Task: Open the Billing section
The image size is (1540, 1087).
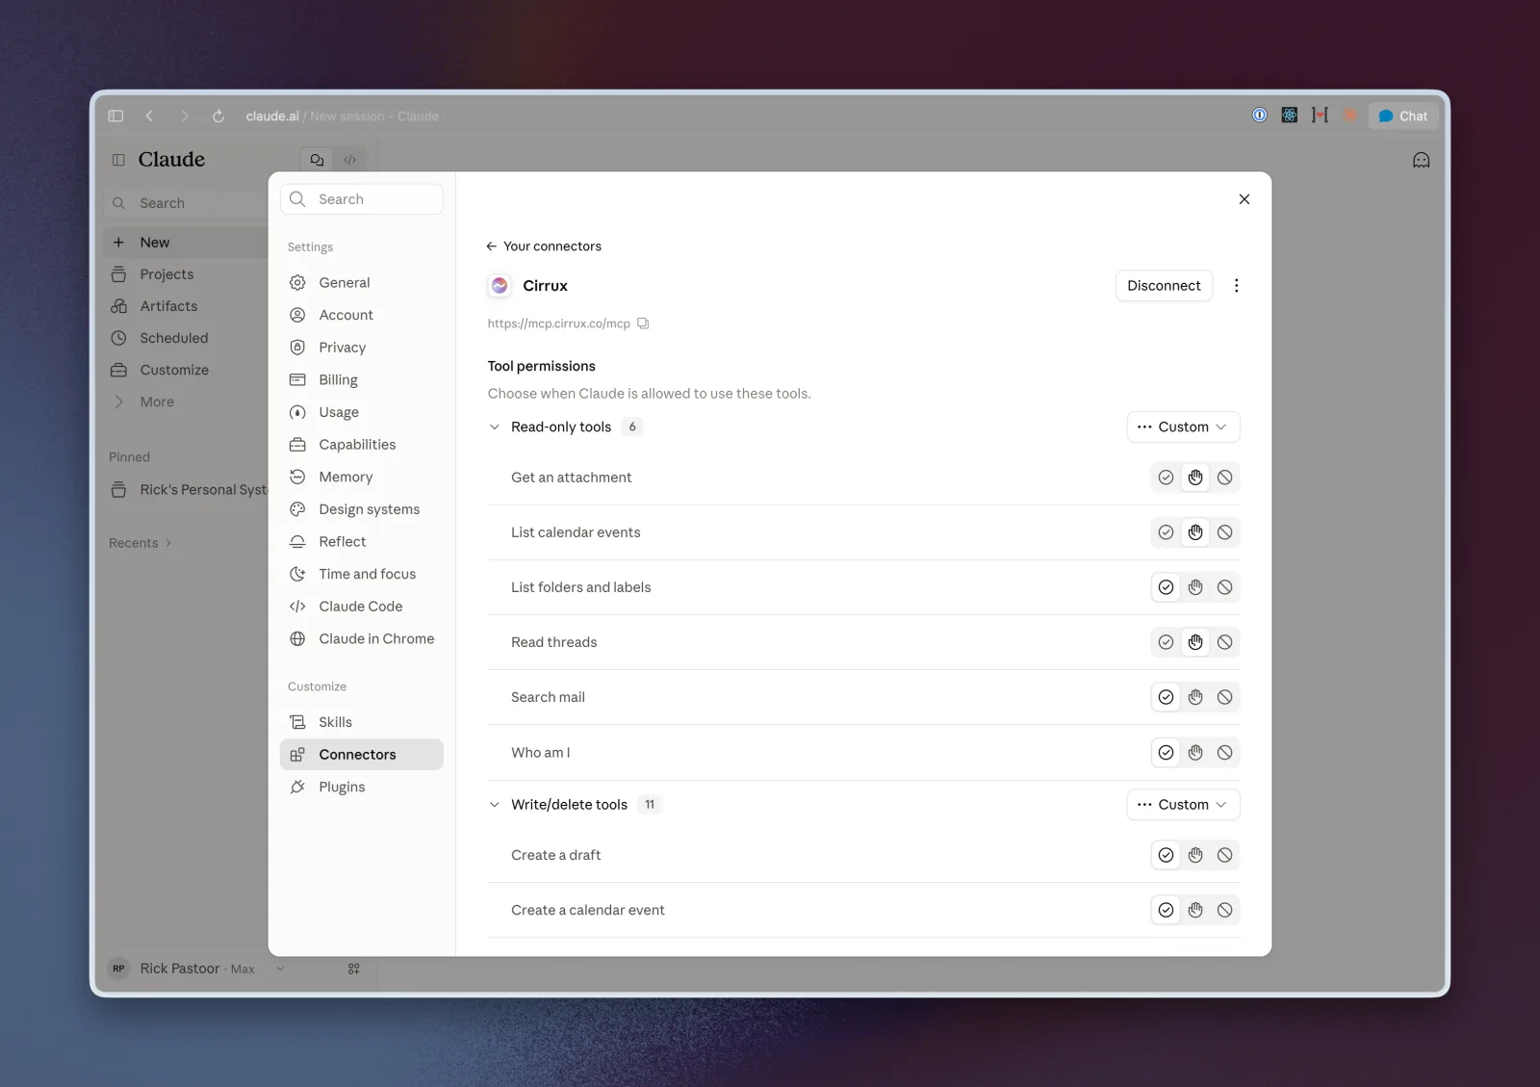Action: pyautogui.click(x=362, y=379)
